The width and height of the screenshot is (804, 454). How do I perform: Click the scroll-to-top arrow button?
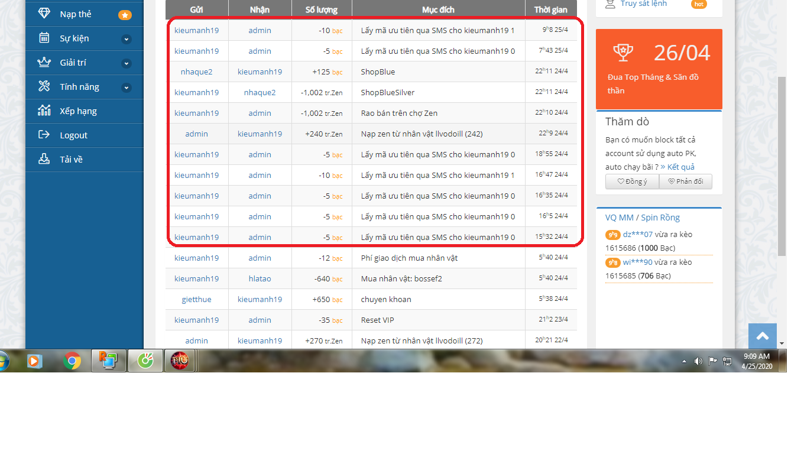point(763,336)
